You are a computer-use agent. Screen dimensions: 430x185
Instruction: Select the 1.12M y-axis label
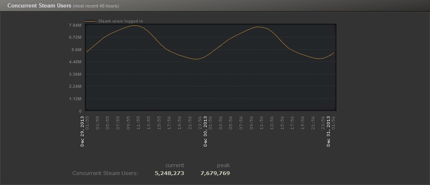75,99
